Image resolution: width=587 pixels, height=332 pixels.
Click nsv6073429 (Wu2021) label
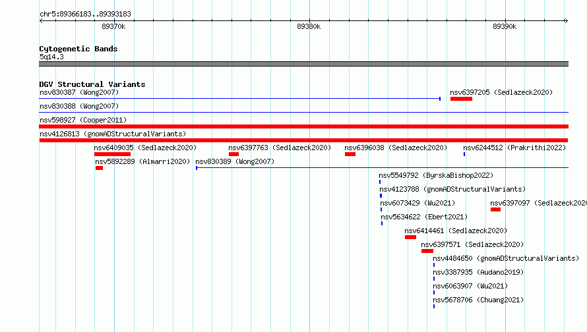pyautogui.click(x=417, y=203)
